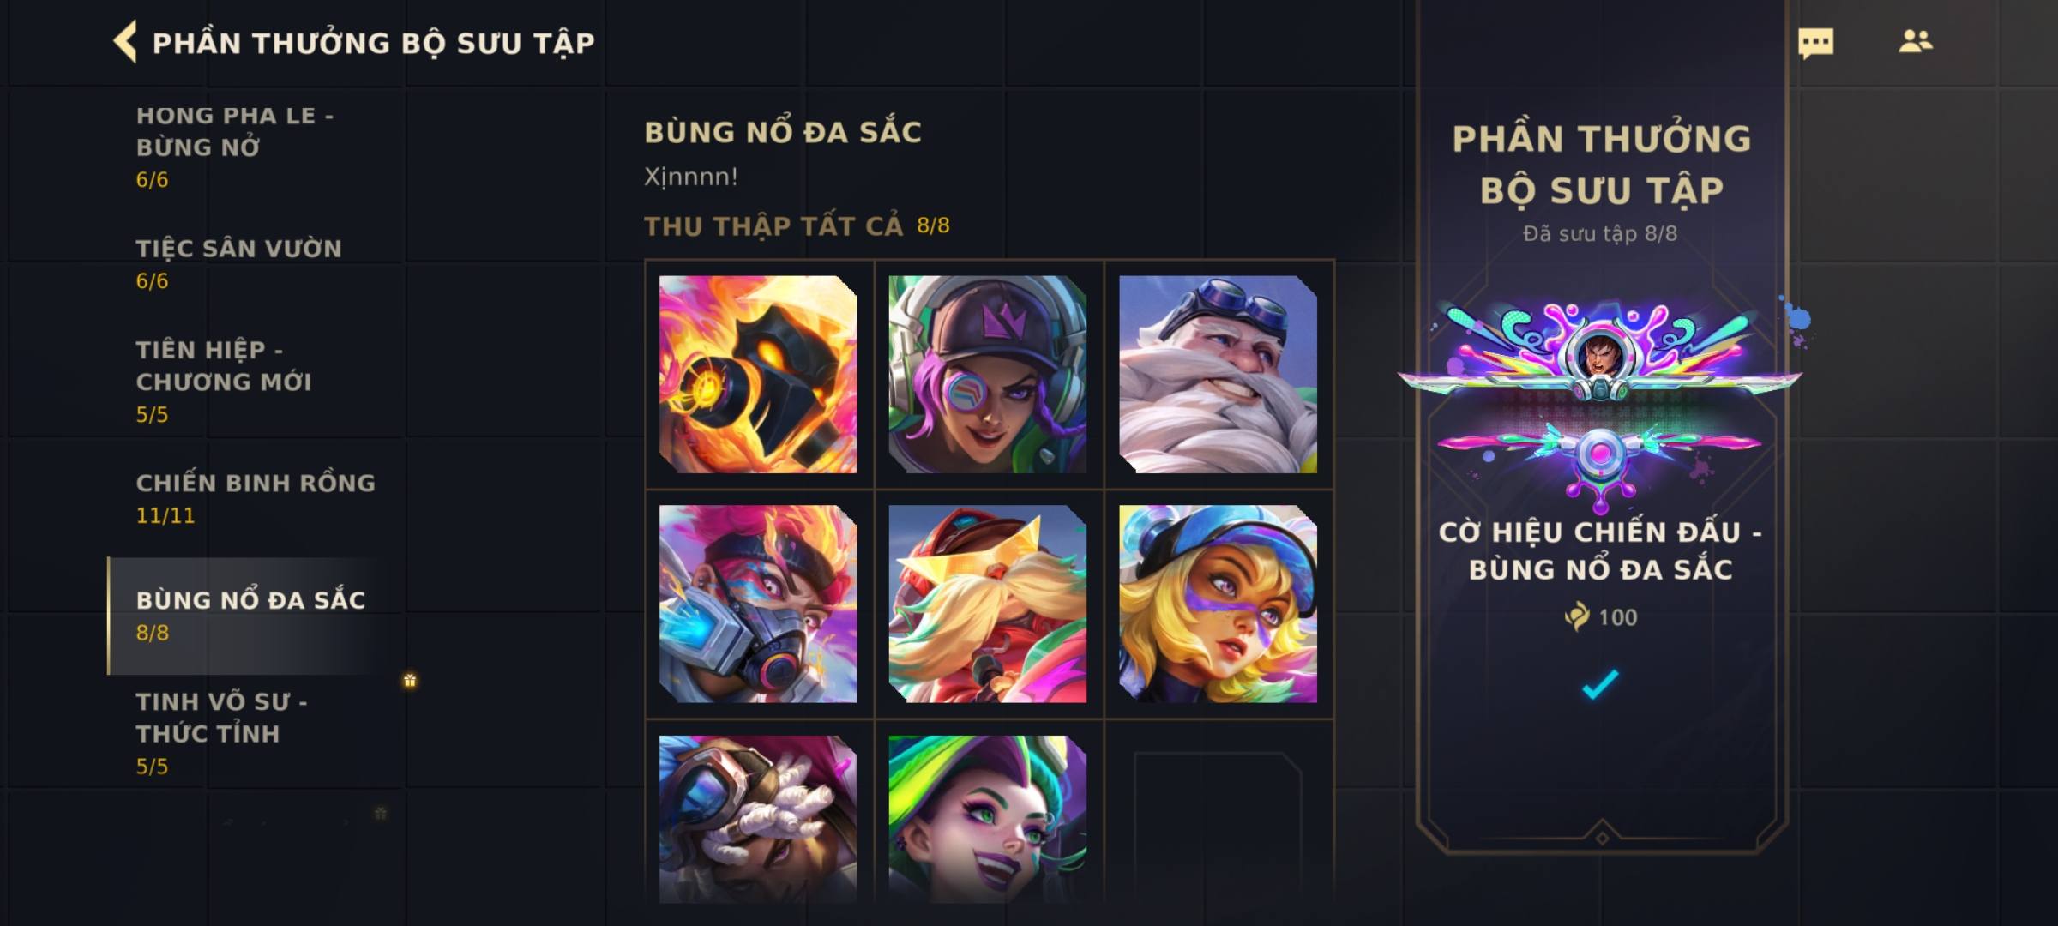Click the currency icon next to 100
The width and height of the screenshot is (2058, 926).
pos(1577,616)
